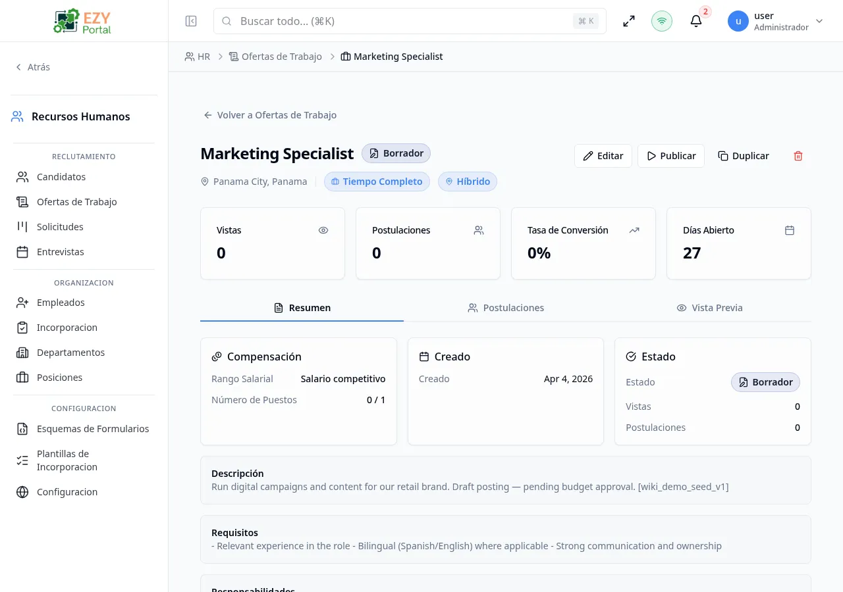Viewport: 843px width, 592px height.
Task: Click calendar icon on Días Abierto card
Action: (x=790, y=230)
